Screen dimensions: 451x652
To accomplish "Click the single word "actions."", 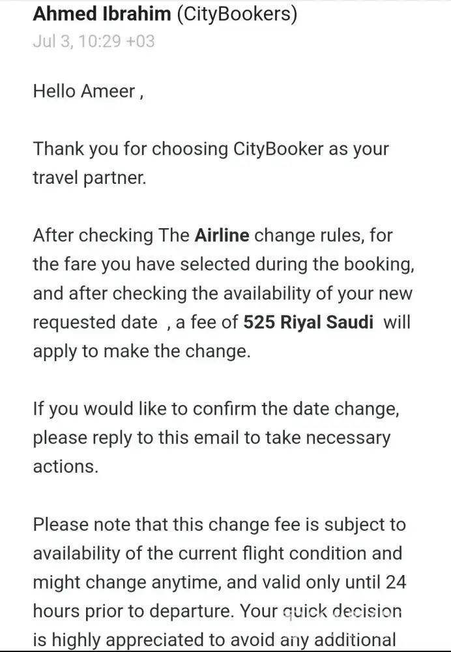I will point(65,466).
